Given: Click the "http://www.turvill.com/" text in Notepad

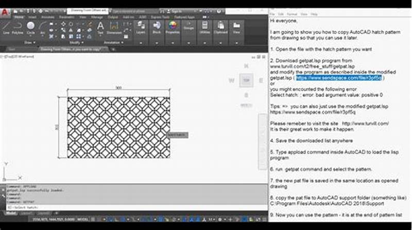Looking at the screenshot, I should click(365, 123).
